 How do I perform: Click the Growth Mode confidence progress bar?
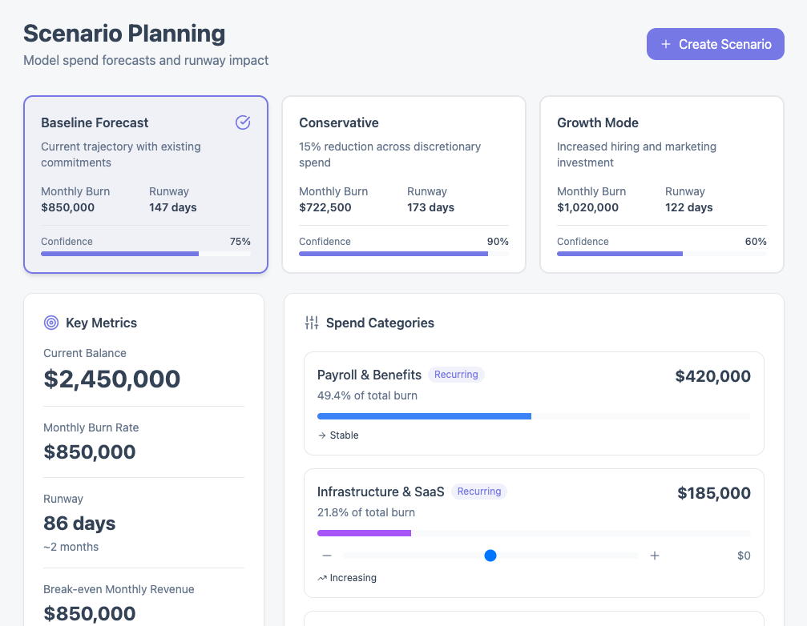click(x=662, y=254)
